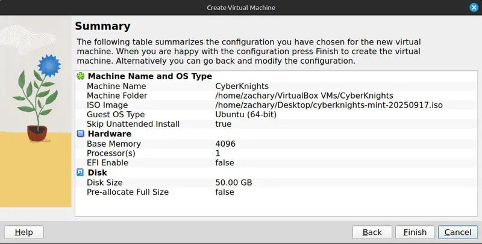Select the Disk section header

98,172
